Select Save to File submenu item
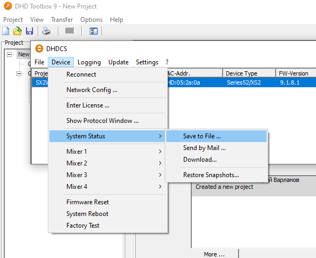 (217, 136)
